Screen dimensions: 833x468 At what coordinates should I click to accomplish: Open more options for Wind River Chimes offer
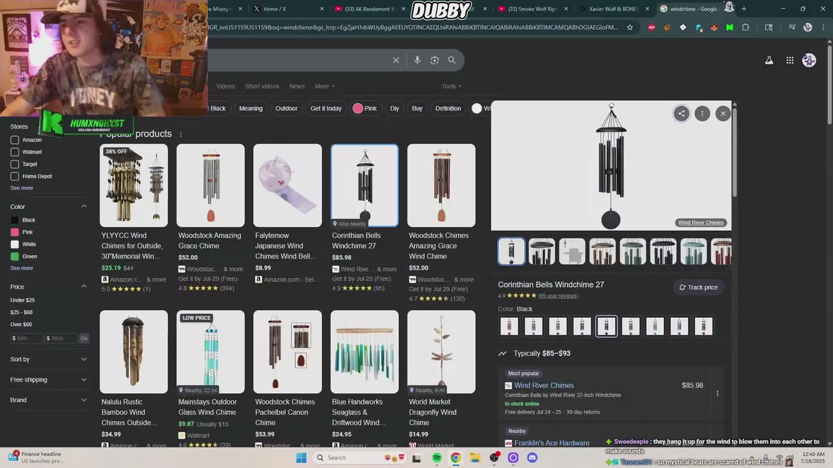click(x=717, y=393)
